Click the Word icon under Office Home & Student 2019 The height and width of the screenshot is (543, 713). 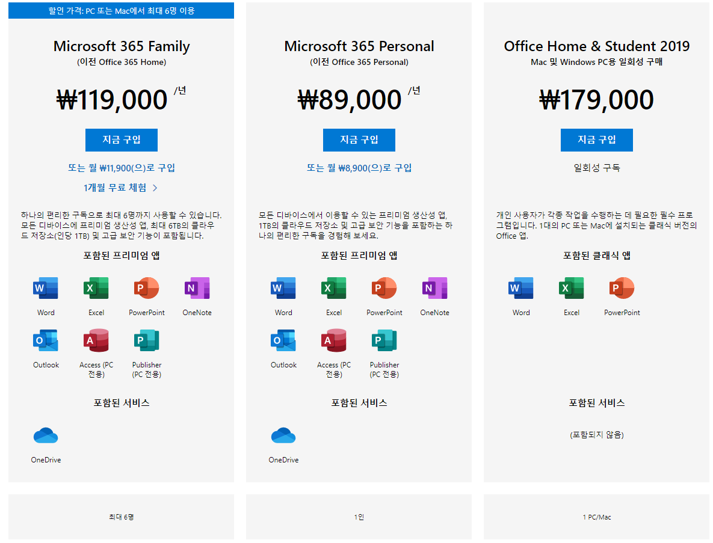click(520, 287)
